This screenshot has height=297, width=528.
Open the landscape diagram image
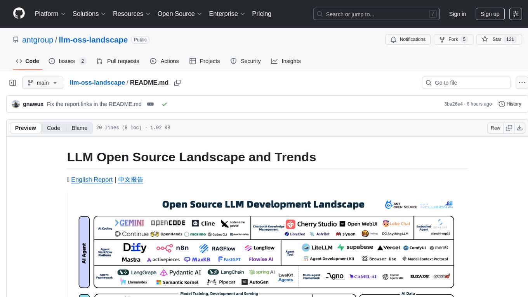[x=267, y=244]
